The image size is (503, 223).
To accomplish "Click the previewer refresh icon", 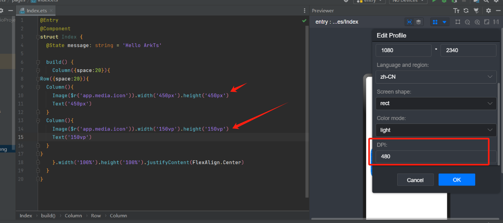I will click(x=466, y=11).
